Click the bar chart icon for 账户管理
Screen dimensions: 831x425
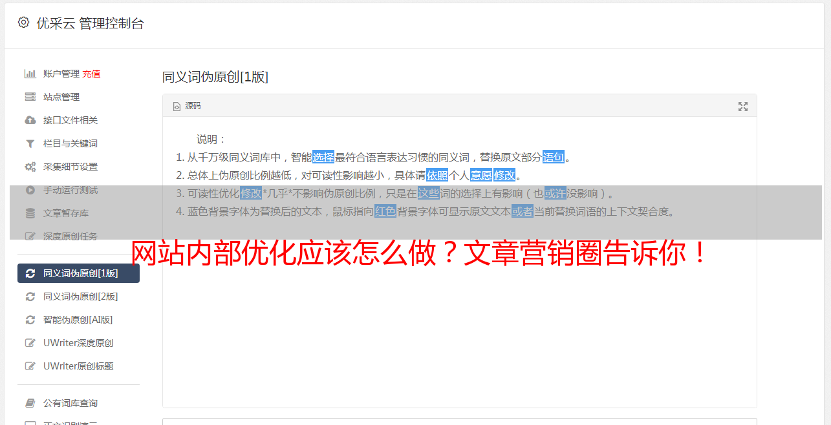coord(30,74)
